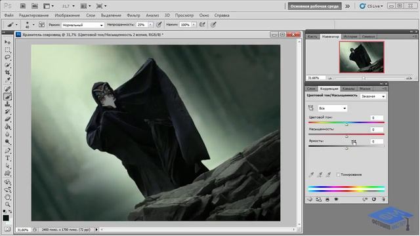Viewport: 420px width, 236px height.
Task: Click the Насыщенность saturation slider
Action: pyautogui.click(x=346, y=135)
